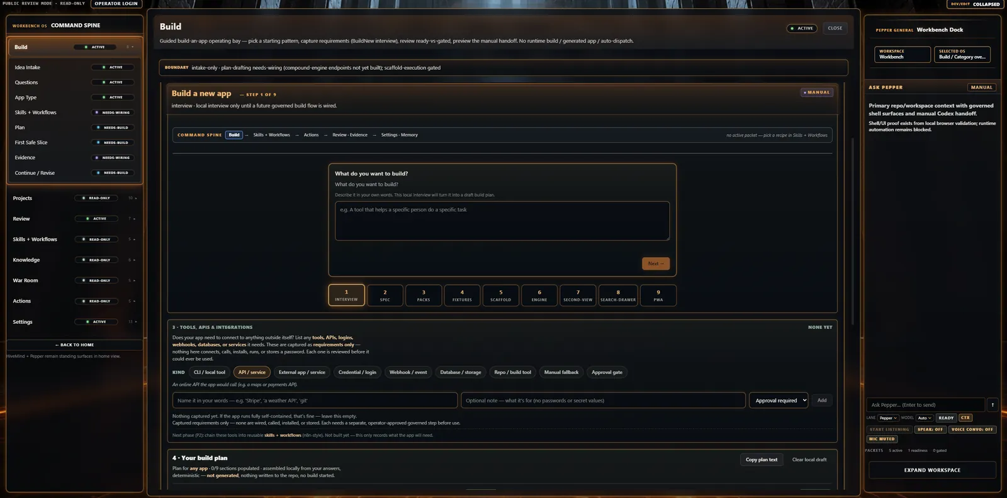Viewport: 1007px width, 498px height.
Task: Toggle VOICE CONVO: OFF switch
Action: tap(972, 429)
